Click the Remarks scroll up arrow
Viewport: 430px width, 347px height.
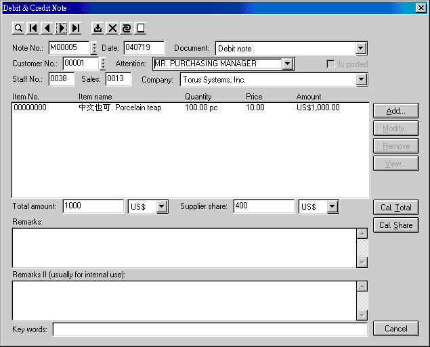(x=362, y=233)
